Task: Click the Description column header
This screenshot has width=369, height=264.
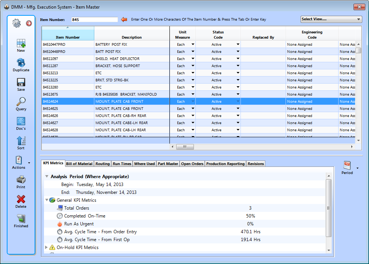Action: (x=132, y=33)
